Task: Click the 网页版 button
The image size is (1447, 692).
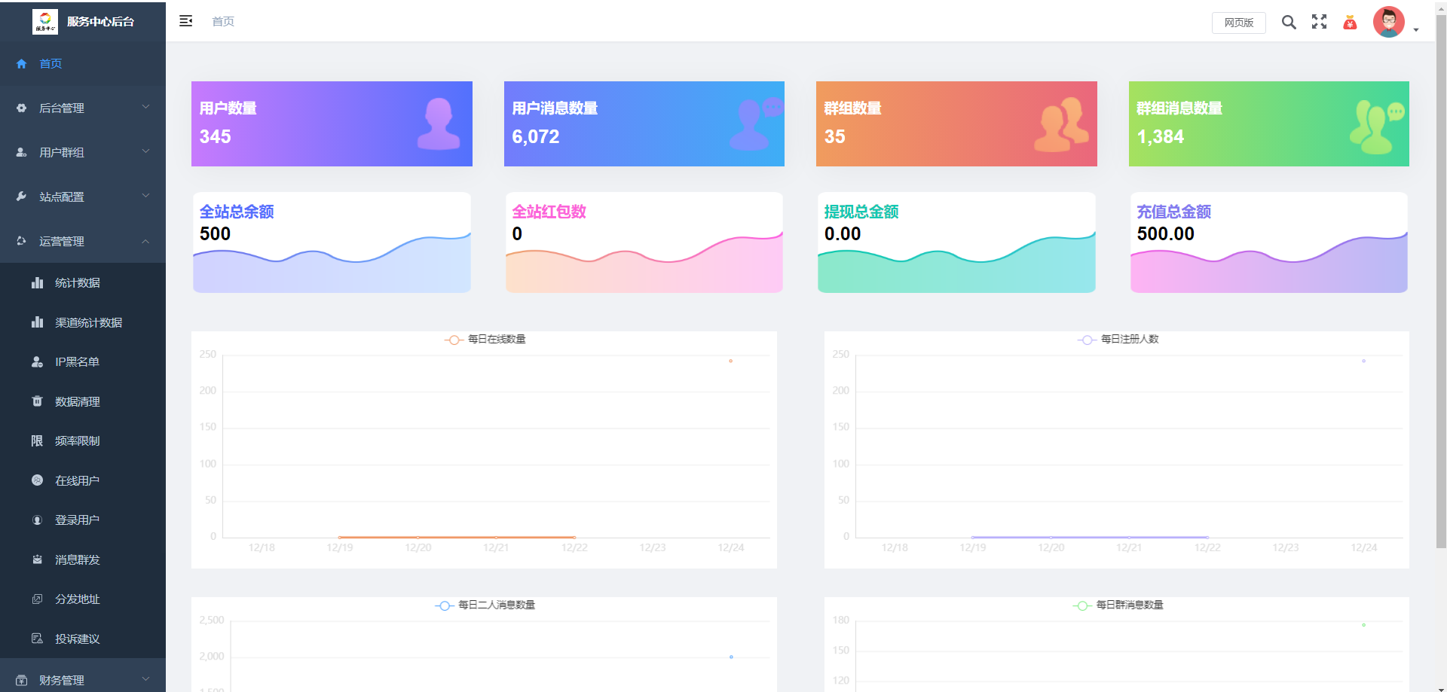Action: pos(1238,23)
